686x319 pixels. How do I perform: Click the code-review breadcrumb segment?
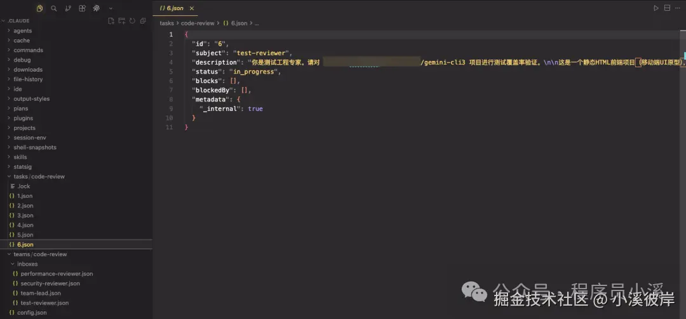click(198, 23)
